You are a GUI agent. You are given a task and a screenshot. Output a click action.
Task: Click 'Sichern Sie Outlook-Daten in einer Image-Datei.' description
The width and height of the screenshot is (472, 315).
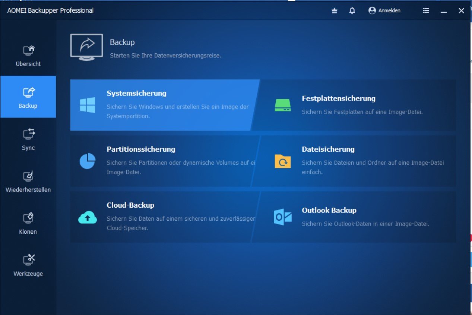click(365, 224)
